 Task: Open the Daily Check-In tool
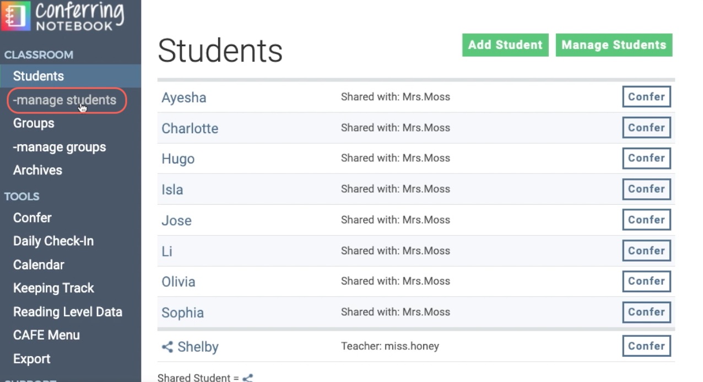click(x=53, y=241)
